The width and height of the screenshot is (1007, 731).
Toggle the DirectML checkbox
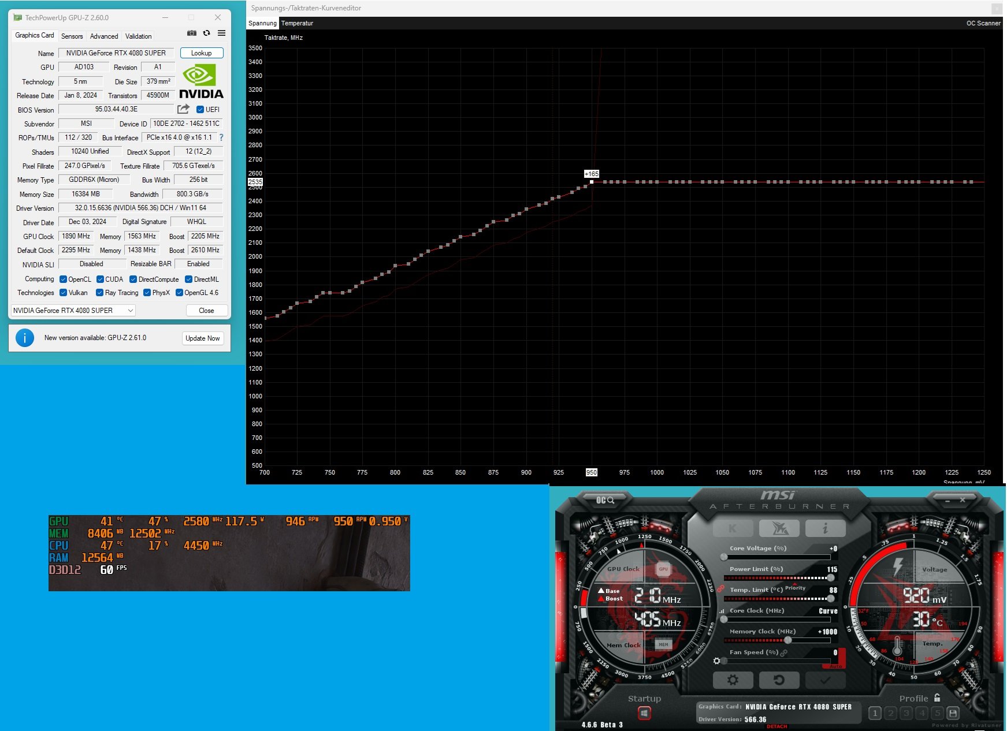pyautogui.click(x=188, y=279)
